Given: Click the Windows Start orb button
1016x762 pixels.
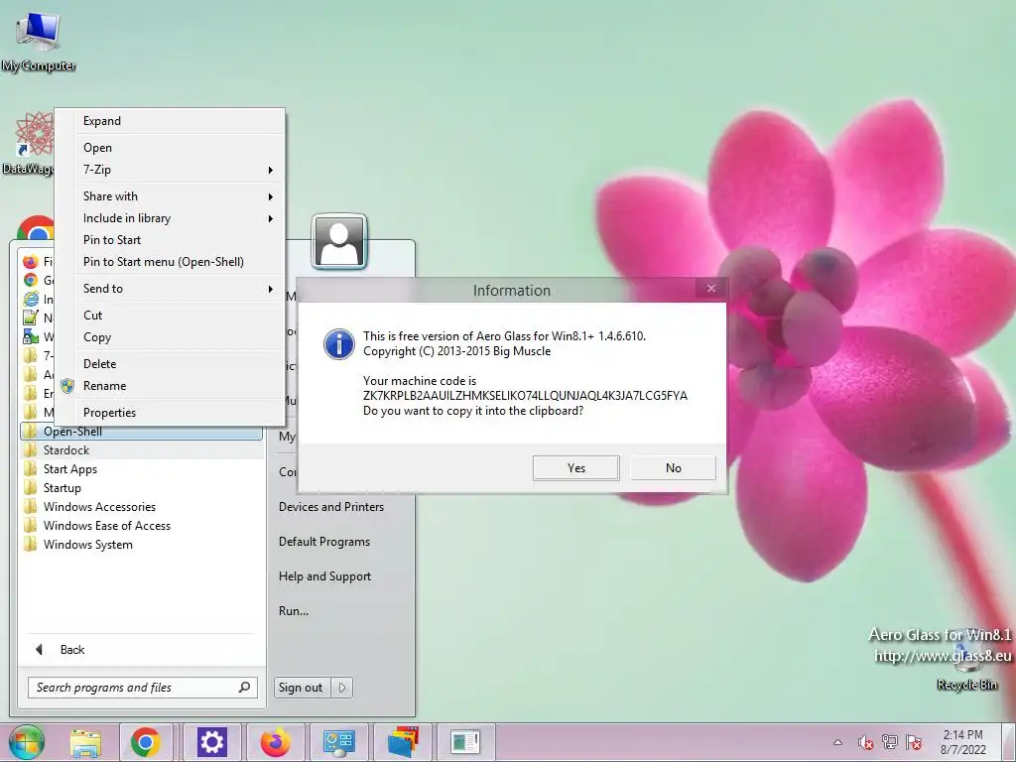Looking at the screenshot, I should click(26, 742).
